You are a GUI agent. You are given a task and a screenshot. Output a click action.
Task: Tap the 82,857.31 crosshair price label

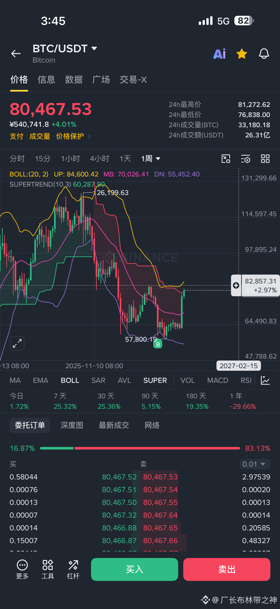[x=261, y=281]
